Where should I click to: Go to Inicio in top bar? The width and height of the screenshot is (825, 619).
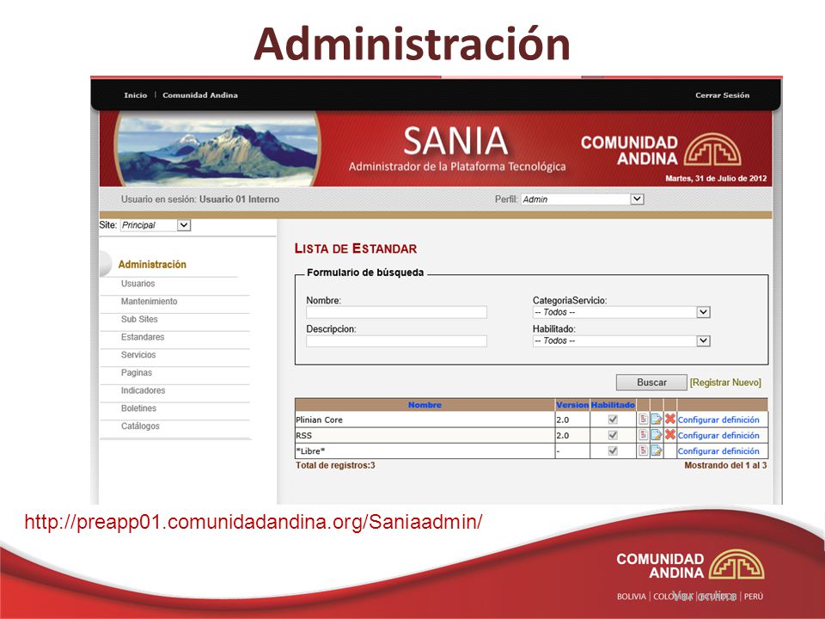point(135,95)
